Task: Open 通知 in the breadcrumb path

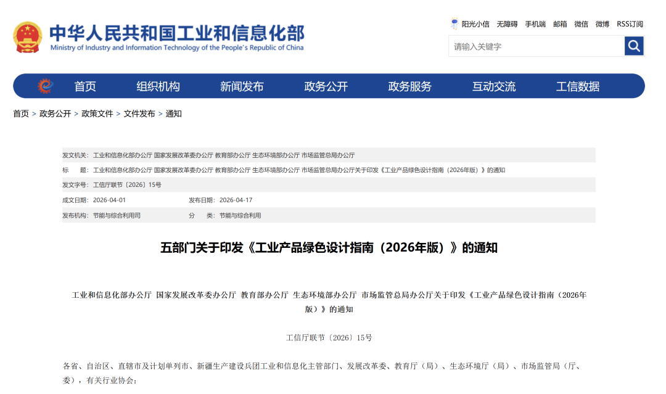Action: tap(170, 113)
